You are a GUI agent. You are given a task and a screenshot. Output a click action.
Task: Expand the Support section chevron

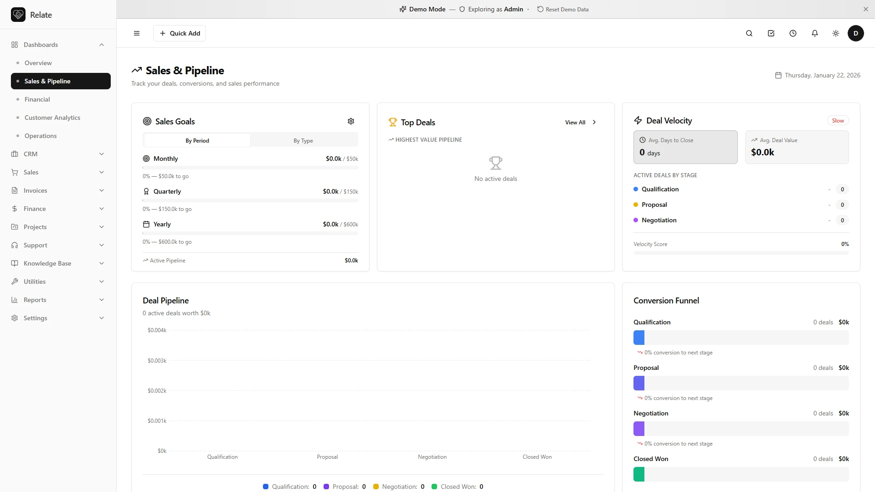tap(102, 245)
